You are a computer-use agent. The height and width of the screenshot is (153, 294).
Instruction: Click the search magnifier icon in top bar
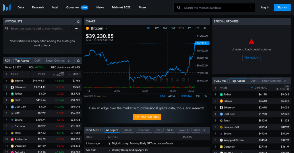pos(179,8)
